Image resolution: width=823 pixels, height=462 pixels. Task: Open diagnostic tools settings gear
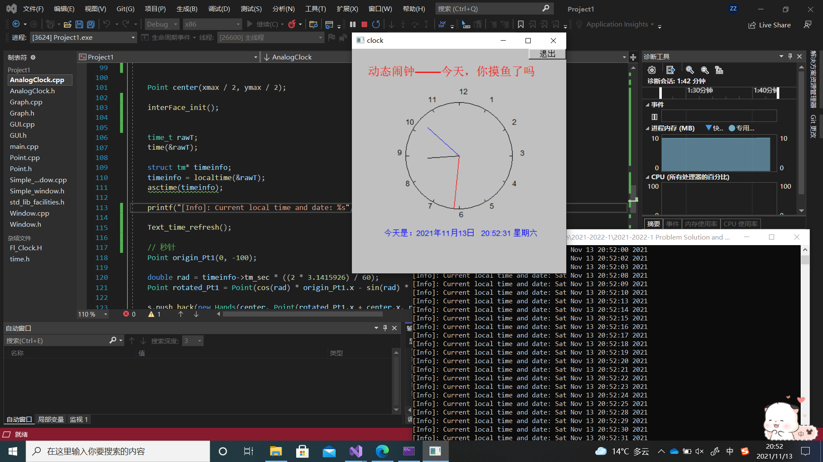point(652,70)
